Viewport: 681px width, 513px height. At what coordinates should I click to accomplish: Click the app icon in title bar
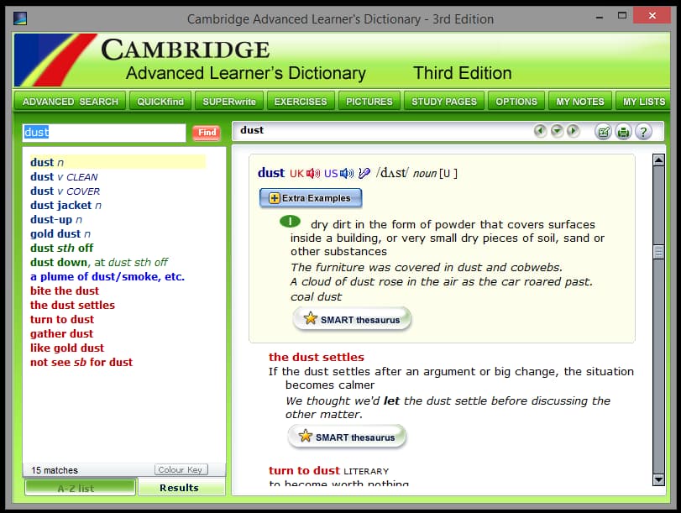pyautogui.click(x=20, y=18)
